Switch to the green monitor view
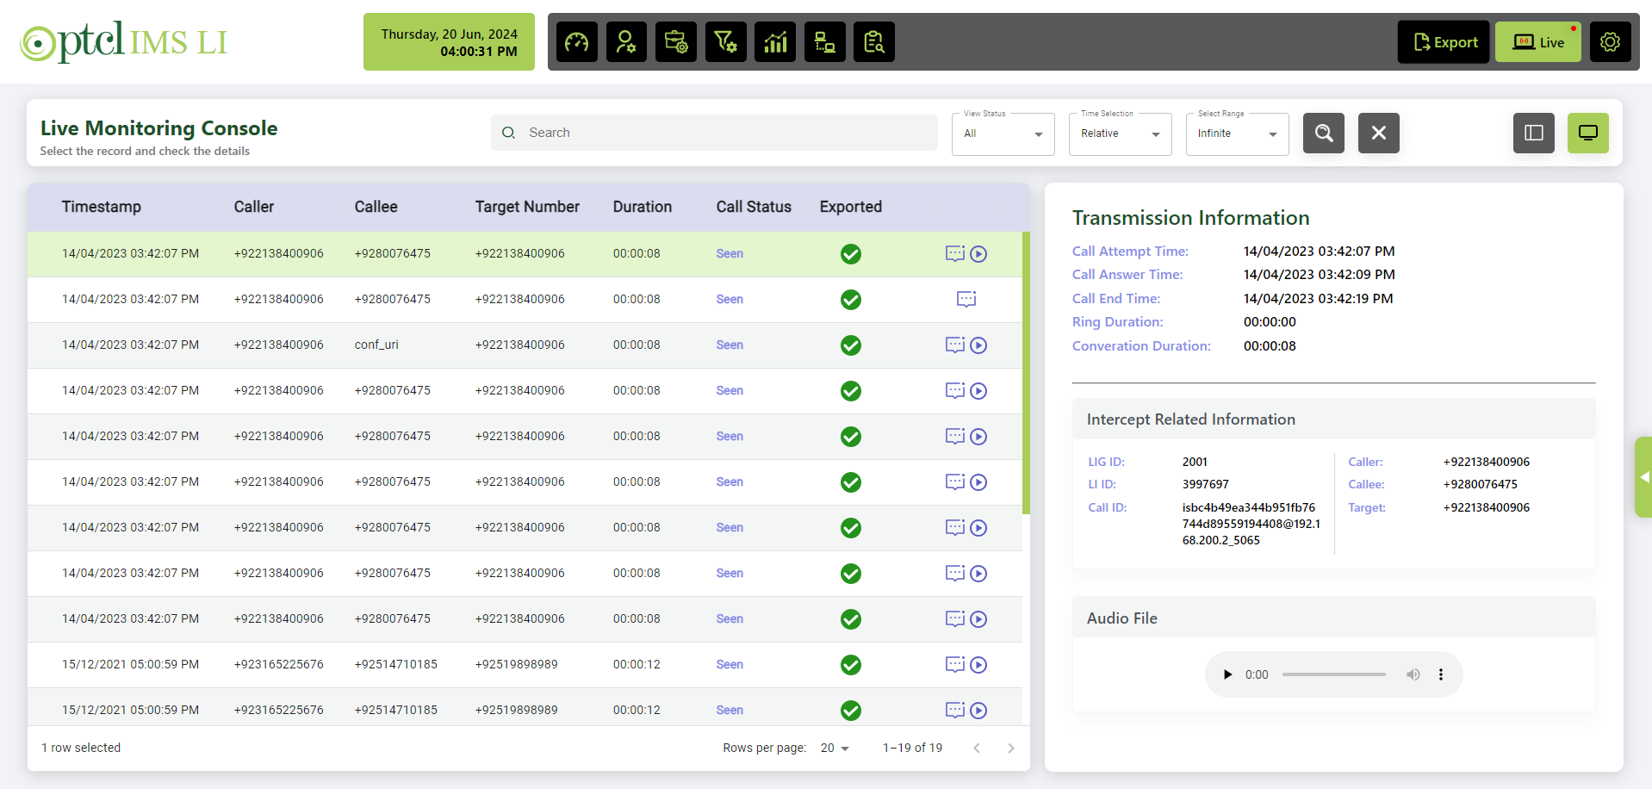Image resolution: width=1652 pixels, height=789 pixels. (x=1587, y=133)
